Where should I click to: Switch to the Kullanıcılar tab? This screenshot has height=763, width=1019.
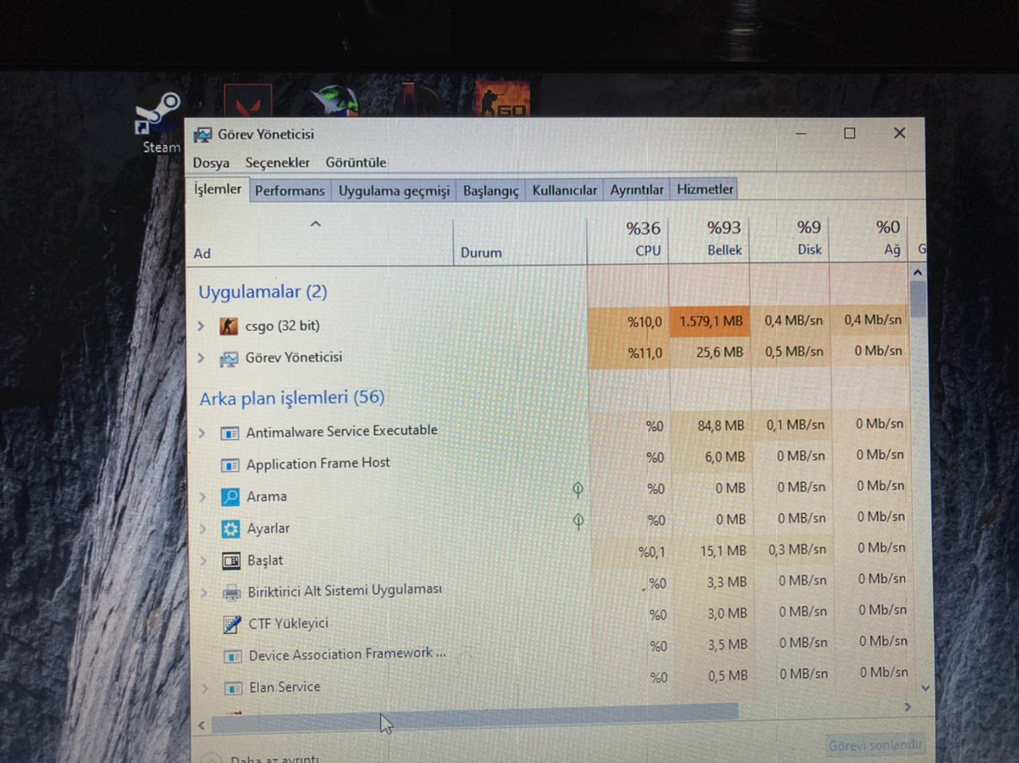click(x=564, y=190)
